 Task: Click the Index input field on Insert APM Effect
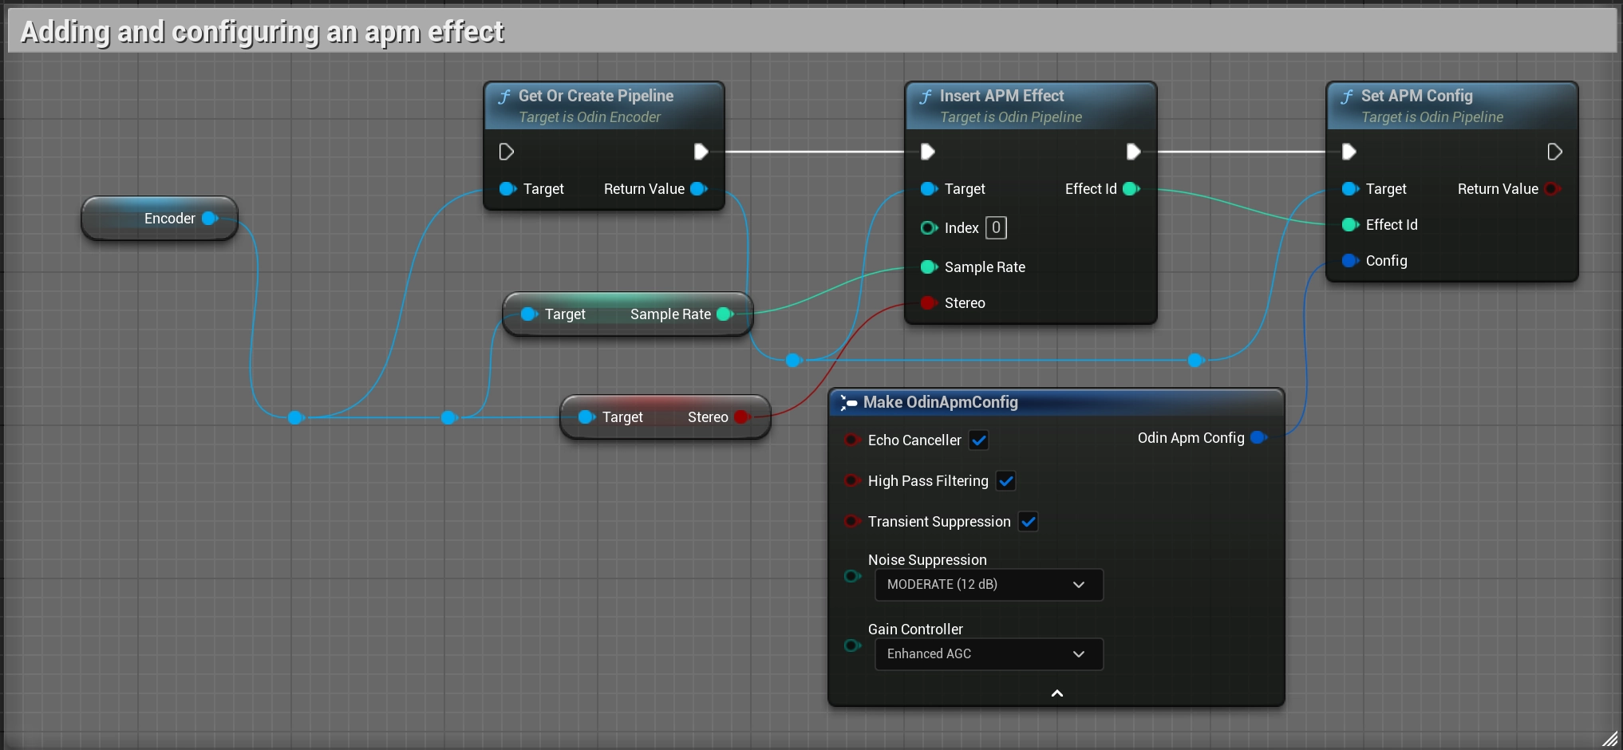(995, 227)
